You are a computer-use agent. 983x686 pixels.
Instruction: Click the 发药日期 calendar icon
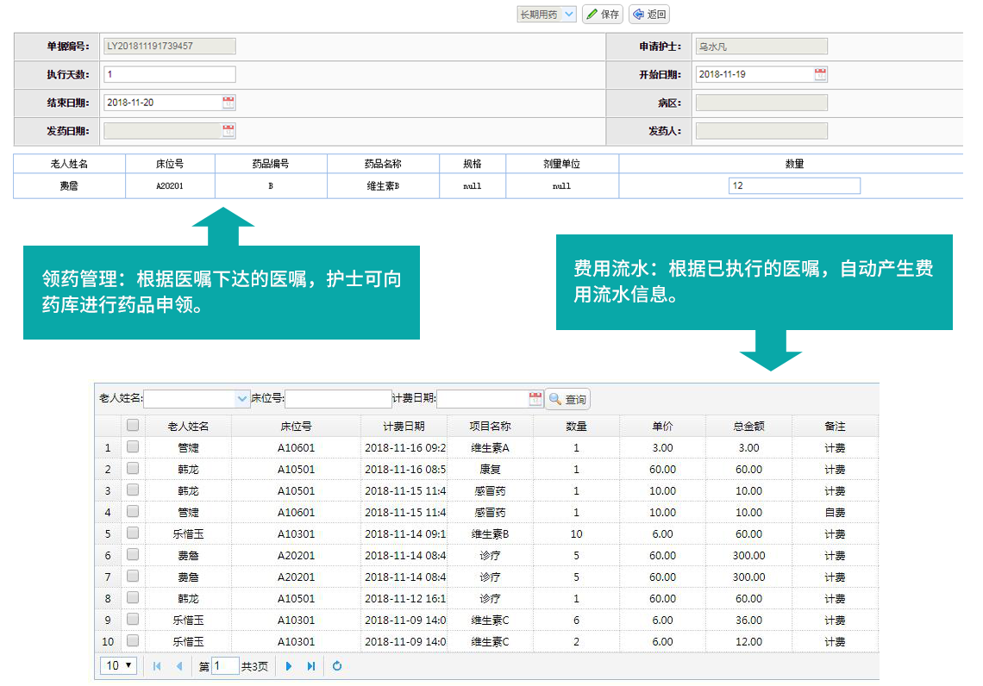point(229,131)
